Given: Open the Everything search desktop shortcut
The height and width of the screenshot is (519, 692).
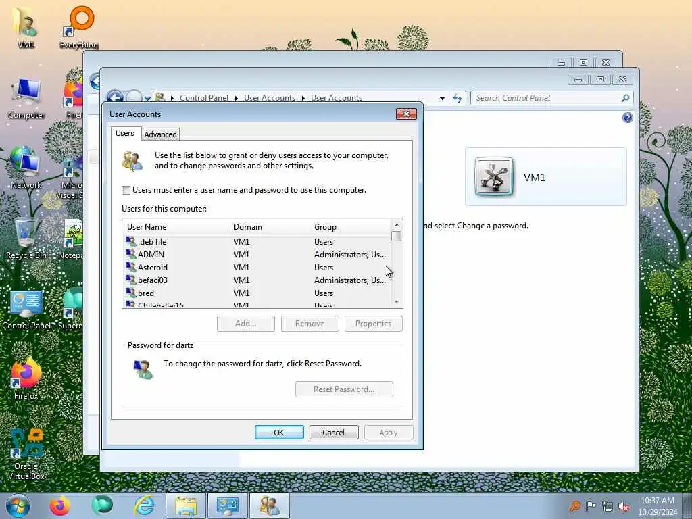Looking at the screenshot, I should [78, 27].
